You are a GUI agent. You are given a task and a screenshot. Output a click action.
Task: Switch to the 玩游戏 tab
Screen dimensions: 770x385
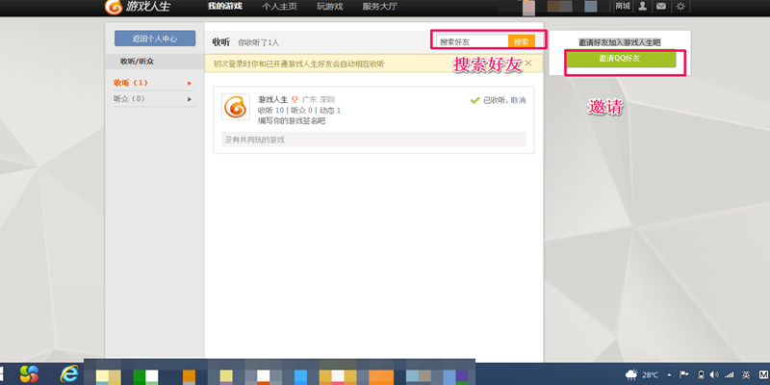(330, 7)
